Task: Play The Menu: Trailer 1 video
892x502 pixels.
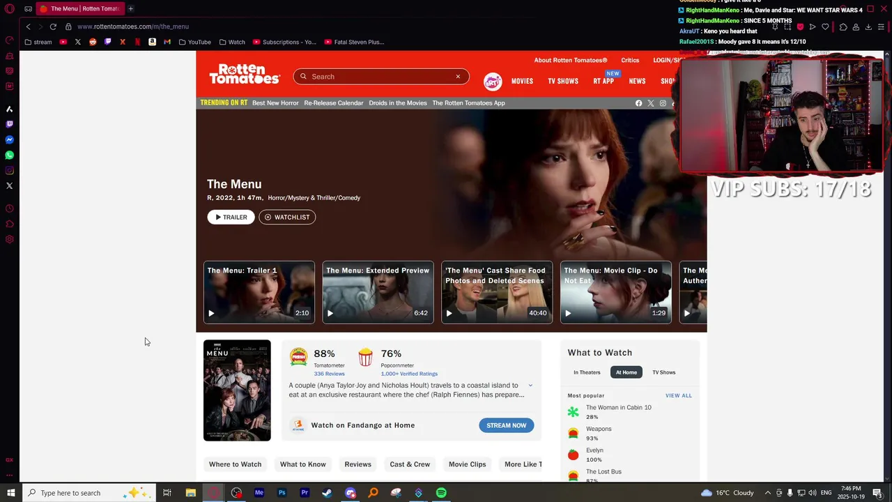Action: [x=259, y=292]
